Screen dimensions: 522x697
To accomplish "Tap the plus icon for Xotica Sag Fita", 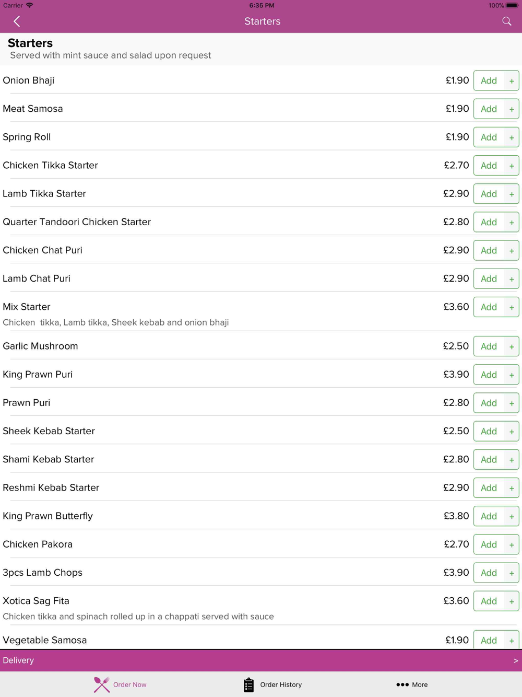I will pos(512,601).
